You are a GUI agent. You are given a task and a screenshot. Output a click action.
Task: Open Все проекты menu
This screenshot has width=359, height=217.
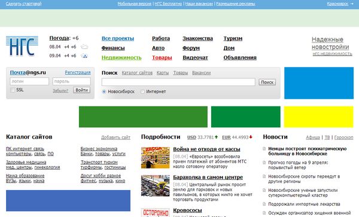118,38
